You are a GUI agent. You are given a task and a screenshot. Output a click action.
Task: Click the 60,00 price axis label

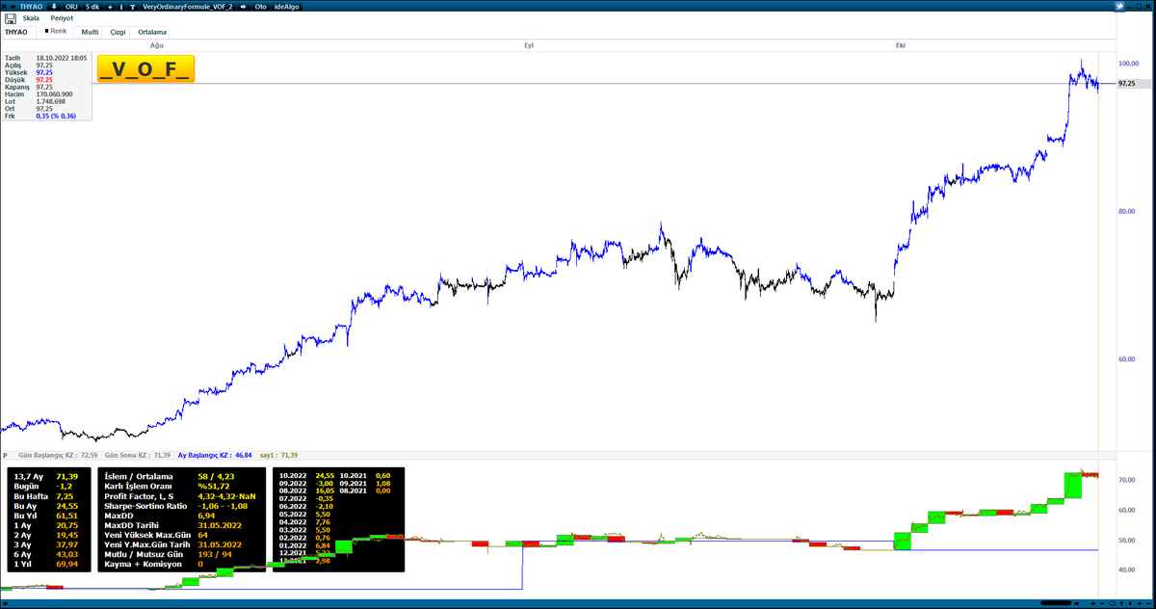(1125, 359)
